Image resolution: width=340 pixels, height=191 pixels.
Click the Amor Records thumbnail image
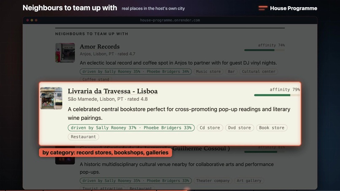click(65, 53)
